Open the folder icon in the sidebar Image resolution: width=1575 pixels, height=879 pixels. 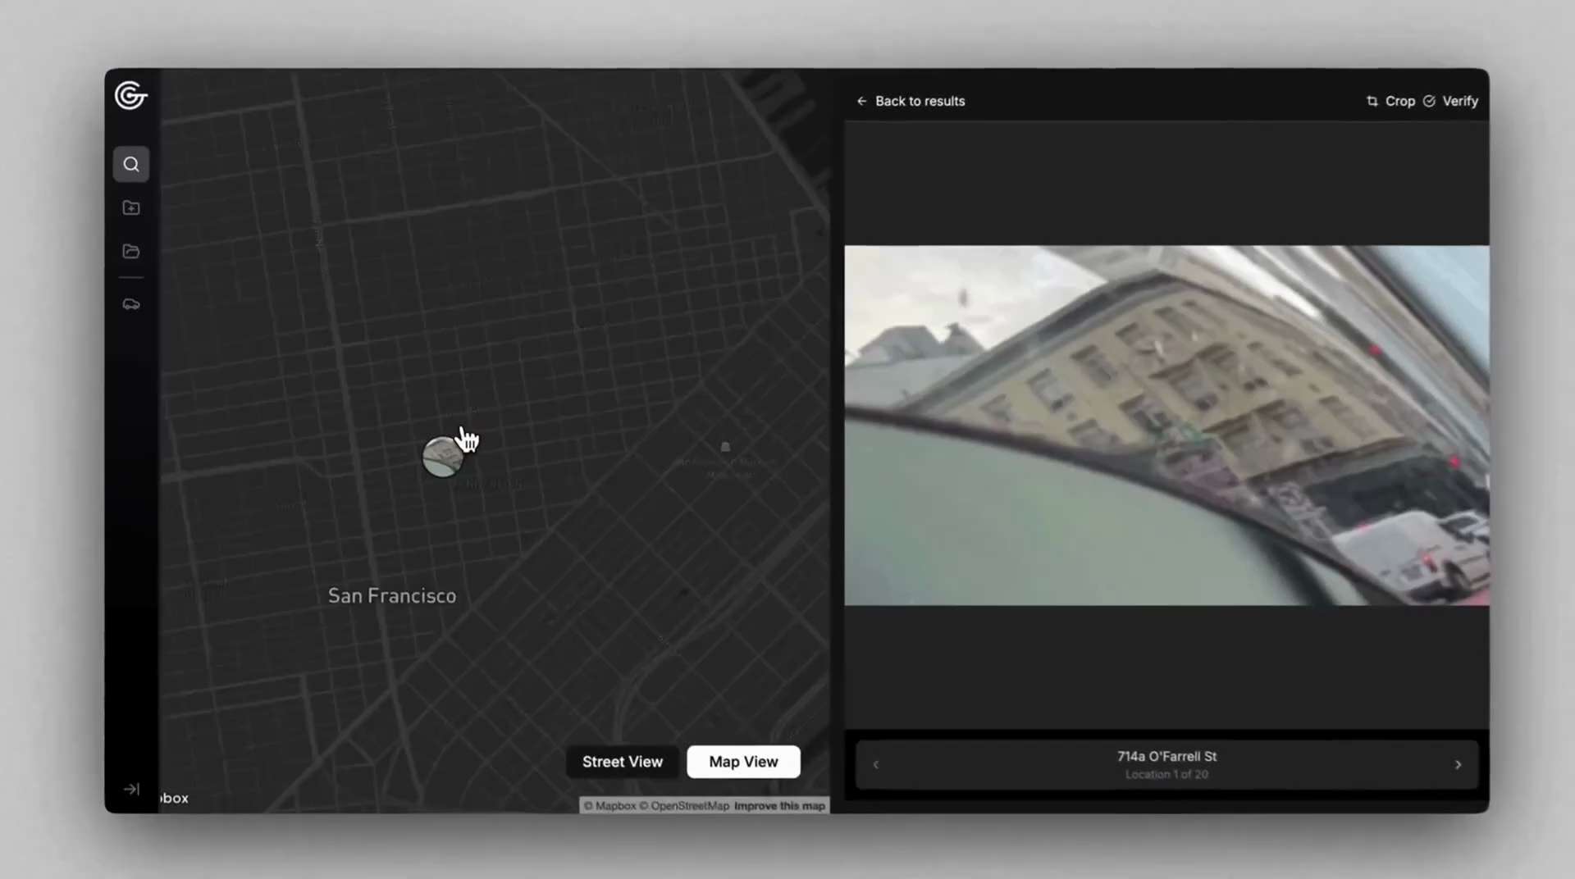point(131,252)
